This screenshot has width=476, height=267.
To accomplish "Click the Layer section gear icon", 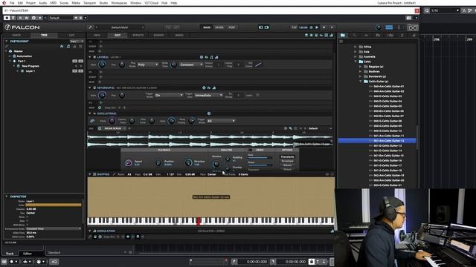I will [202, 57].
